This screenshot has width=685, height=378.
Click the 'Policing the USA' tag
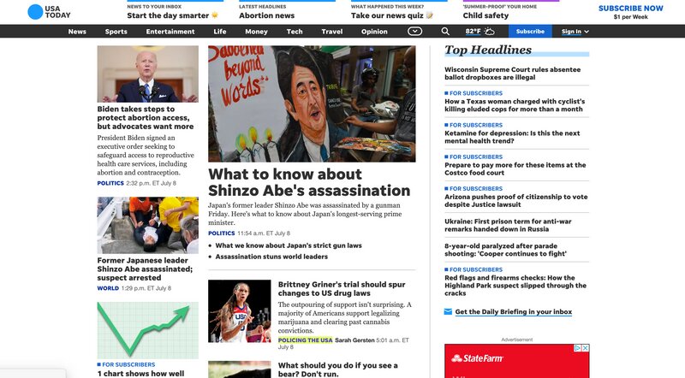305,340
